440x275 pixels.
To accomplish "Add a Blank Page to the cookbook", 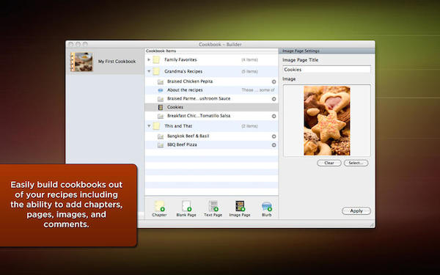I will [186, 208].
